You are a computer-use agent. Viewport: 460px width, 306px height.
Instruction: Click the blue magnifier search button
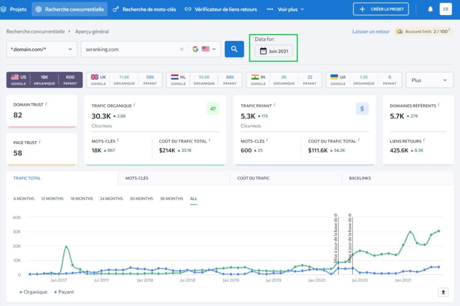pos(234,49)
